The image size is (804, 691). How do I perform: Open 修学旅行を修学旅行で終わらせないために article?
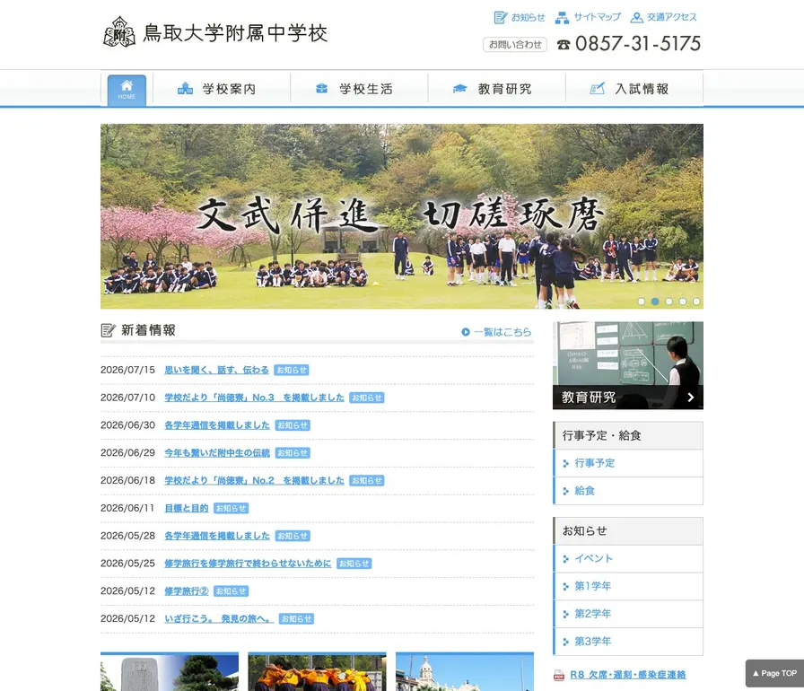[x=248, y=564]
